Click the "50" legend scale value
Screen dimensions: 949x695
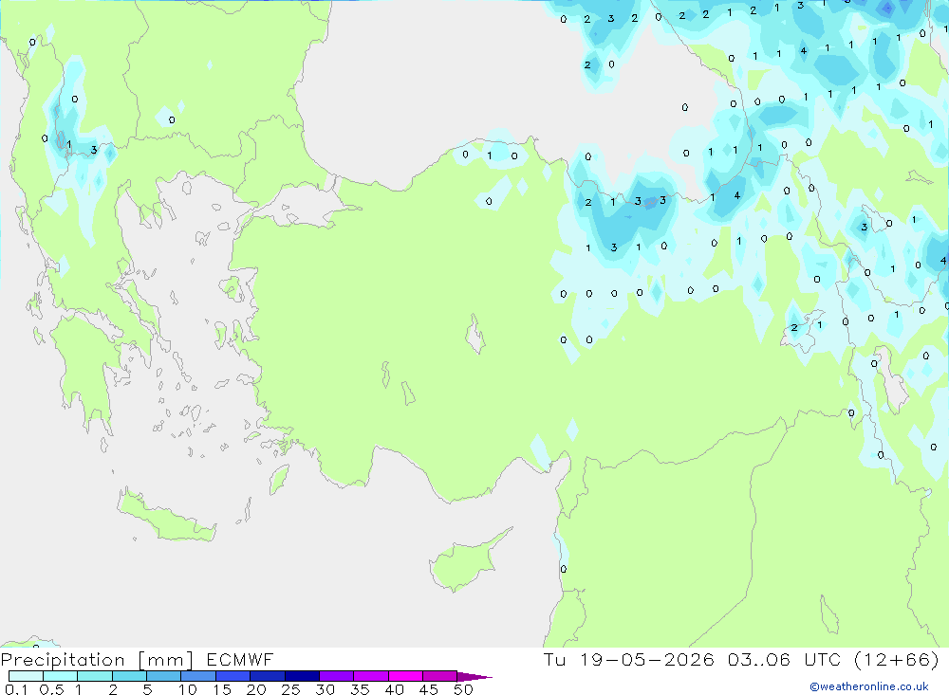tap(464, 689)
